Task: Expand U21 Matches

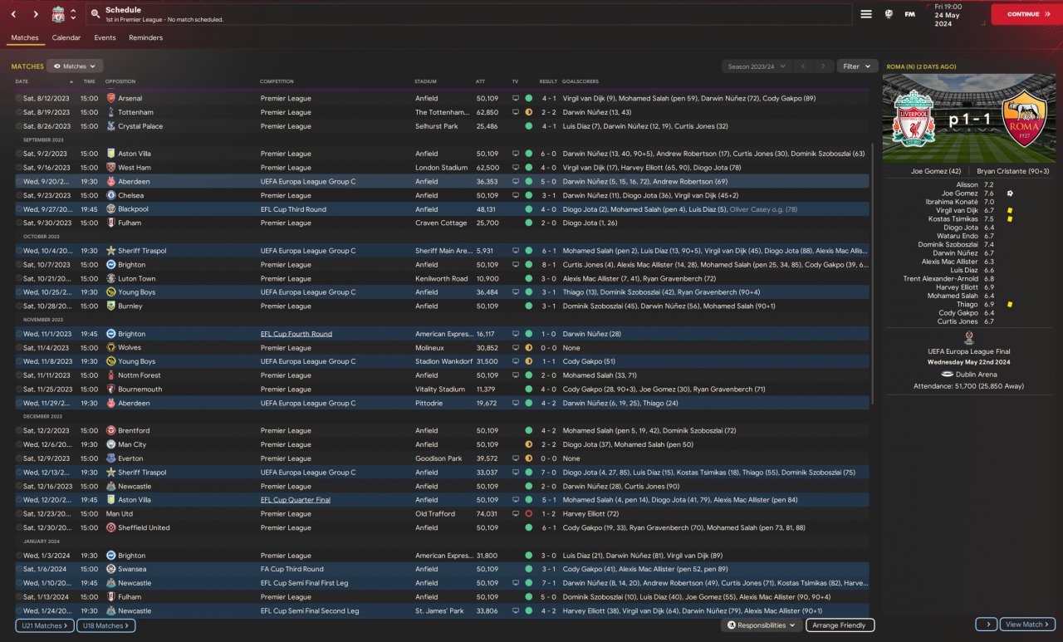Action: click(x=45, y=625)
